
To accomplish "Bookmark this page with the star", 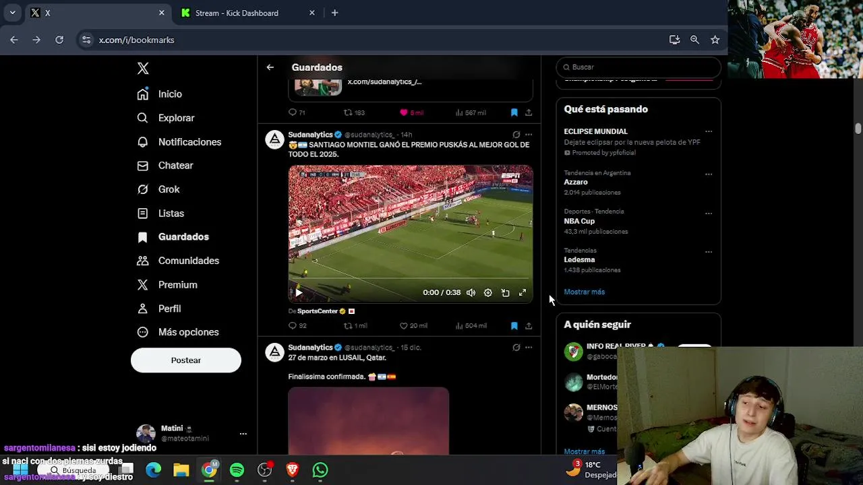I will pyautogui.click(x=715, y=40).
